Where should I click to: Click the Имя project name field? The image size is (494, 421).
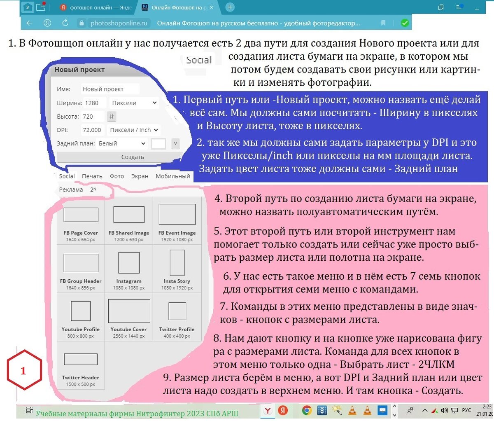point(110,89)
